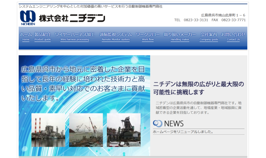Click the NEWS section heading
Image resolution: width=266 pixels, height=158 pixels.
[174, 123]
